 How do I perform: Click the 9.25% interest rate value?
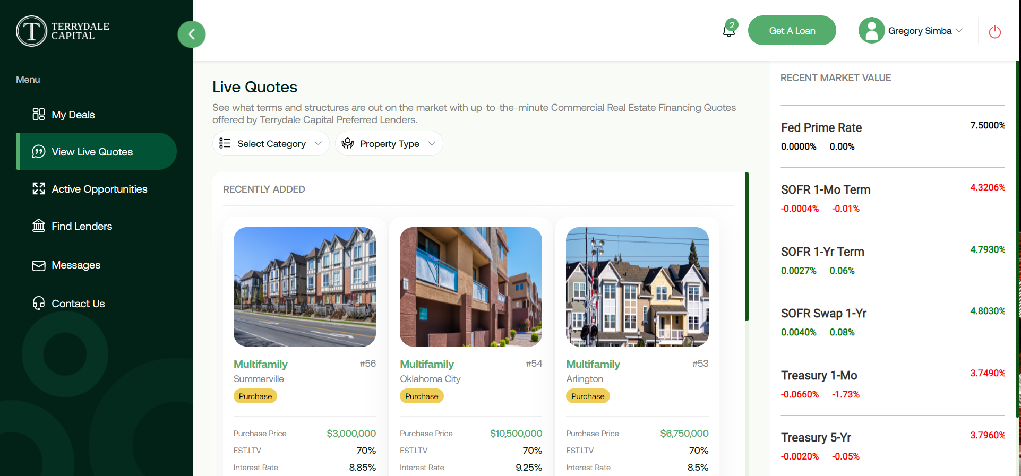tap(529, 468)
